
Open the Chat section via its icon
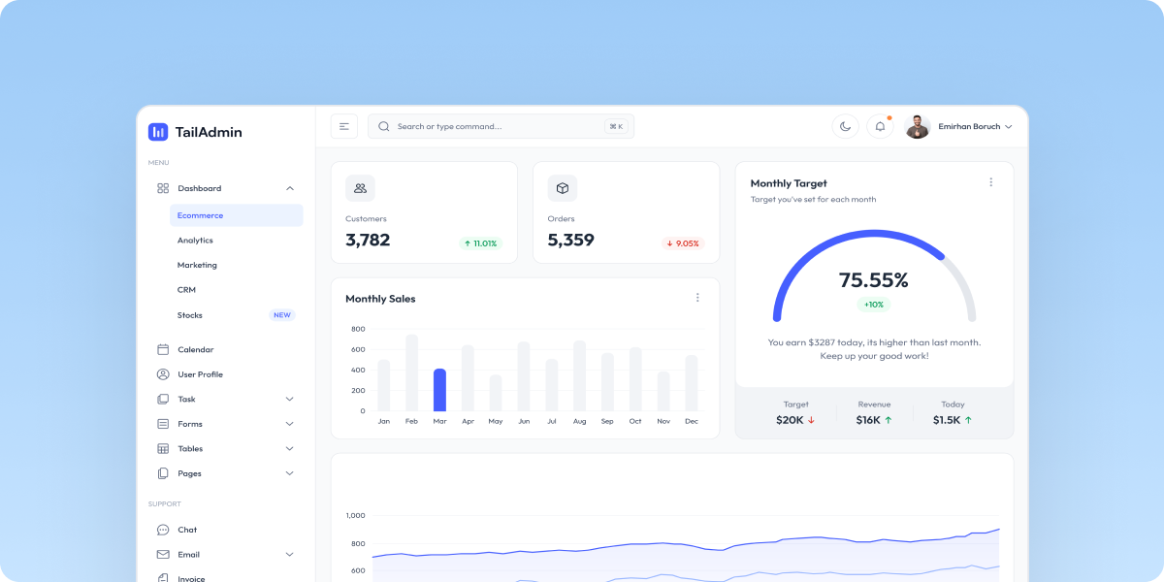pyautogui.click(x=162, y=530)
